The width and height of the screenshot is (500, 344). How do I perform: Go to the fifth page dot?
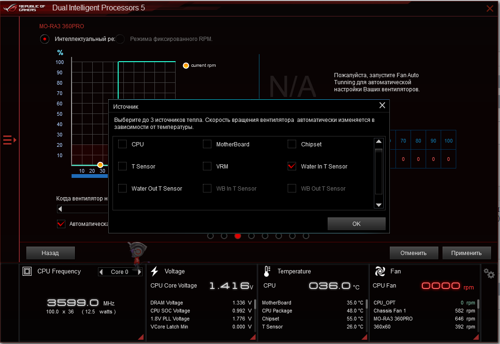(265, 236)
